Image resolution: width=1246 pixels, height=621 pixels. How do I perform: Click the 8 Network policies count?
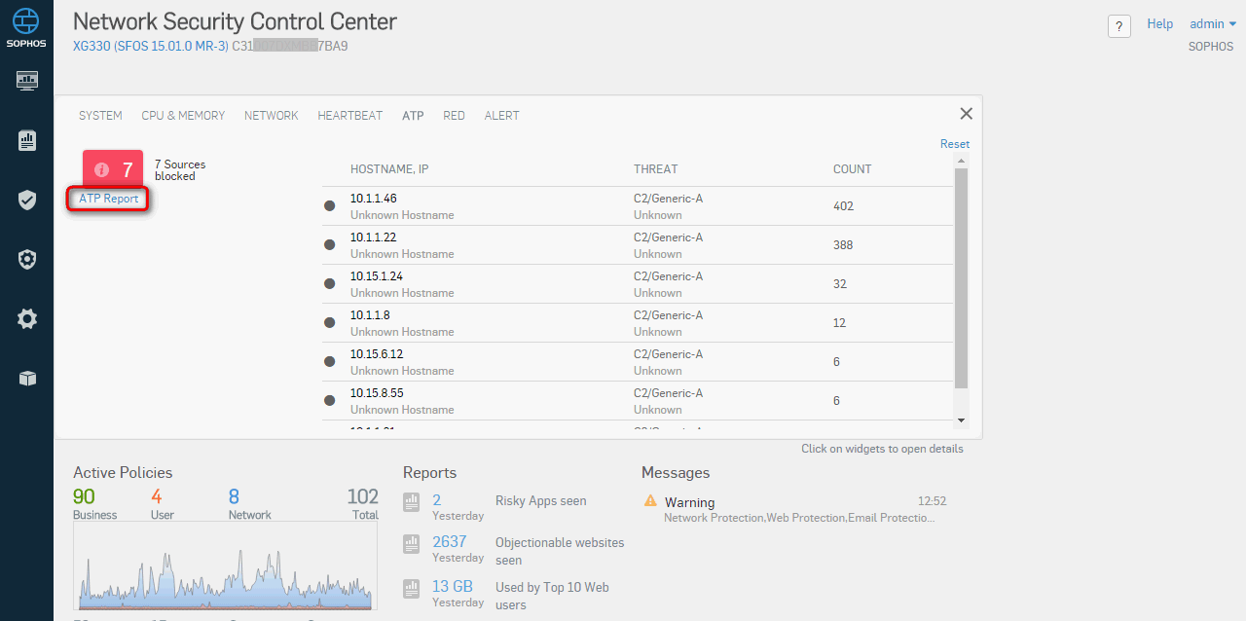pos(234,497)
